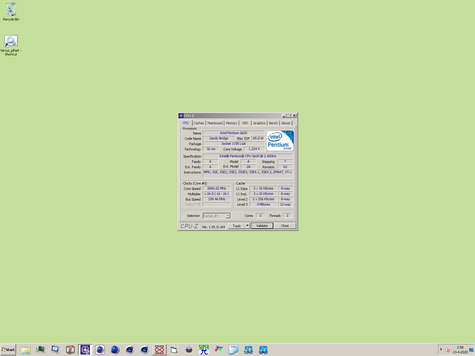Switch to the CPU tab
The image size is (475, 356).
tap(186, 123)
